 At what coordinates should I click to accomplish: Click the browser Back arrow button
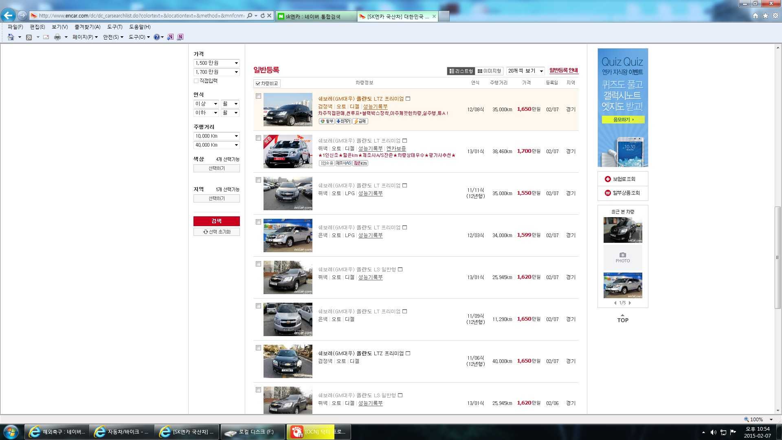pos(8,15)
